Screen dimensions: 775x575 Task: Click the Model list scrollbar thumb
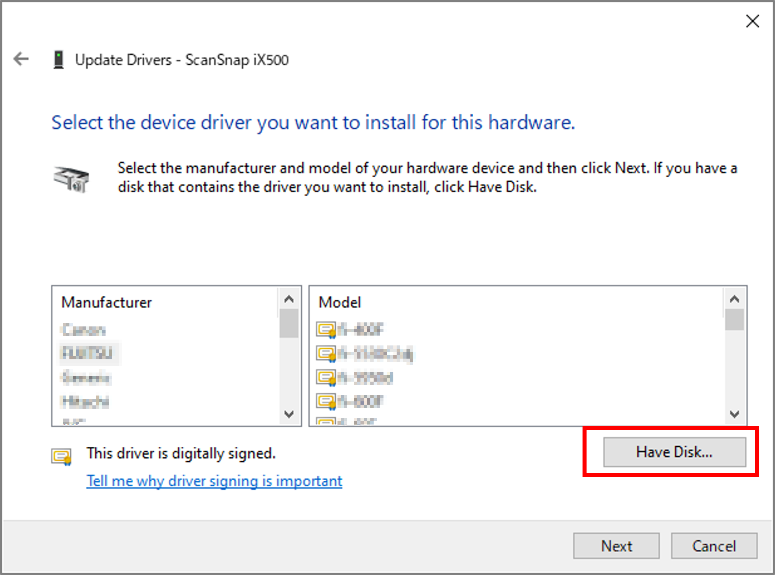(x=734, y=320)
